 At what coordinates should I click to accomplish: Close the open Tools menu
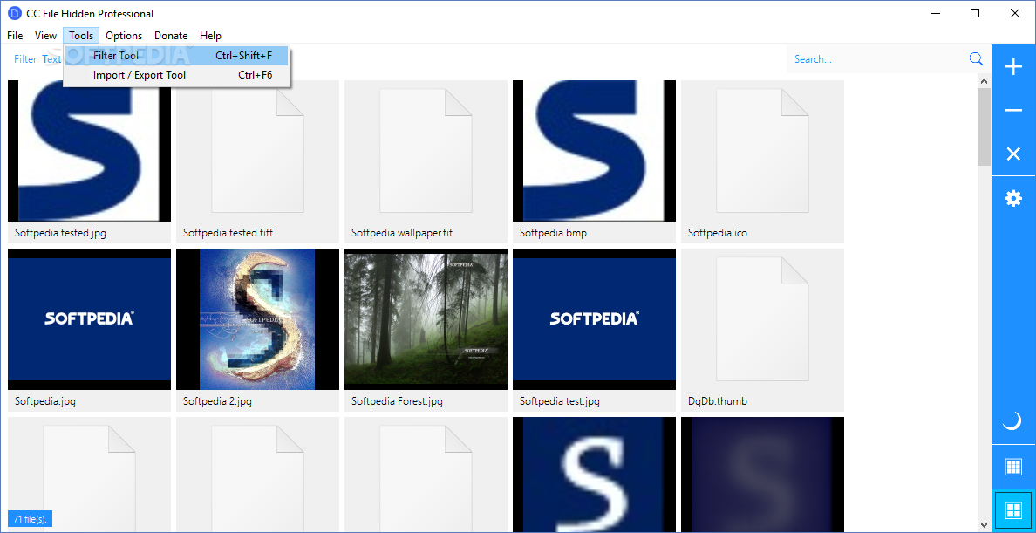click(81, 36)
